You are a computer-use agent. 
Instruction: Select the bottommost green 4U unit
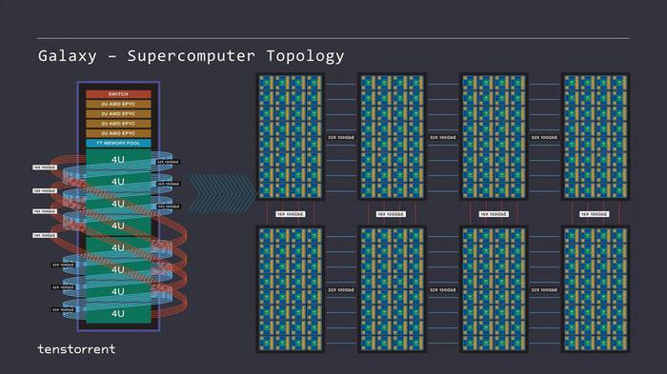click(118, 313)
